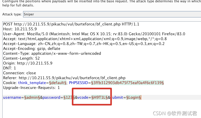
Task: Open the Attack type Sniper dropdown
Action: (x=112, y=14)
